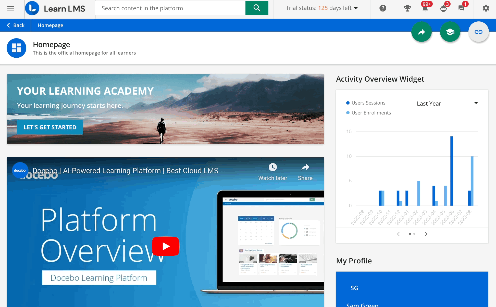
Task: Click the SG profile initials avatar
Action: pyautogui.click(x=354, y=288)
